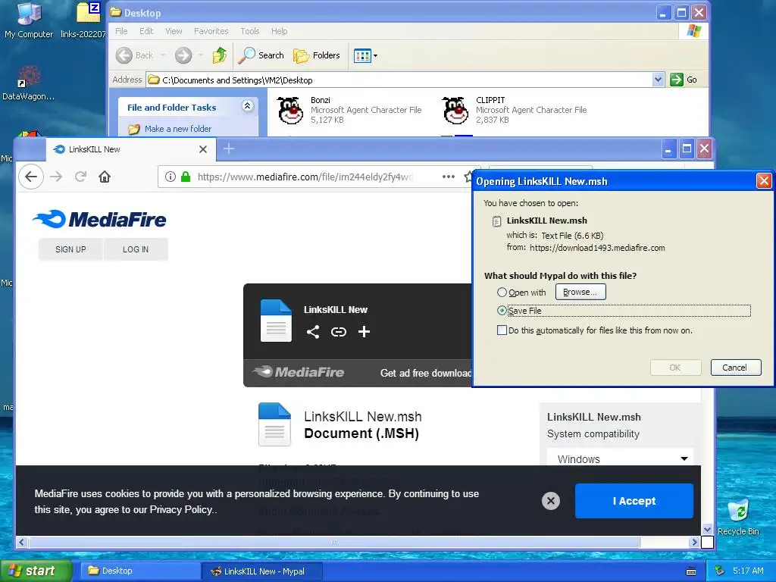
Task: Open the Windows Start menu
Action: [x=36, y=571]
